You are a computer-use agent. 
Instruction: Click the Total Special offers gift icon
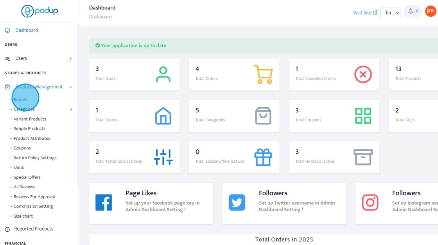263,157
